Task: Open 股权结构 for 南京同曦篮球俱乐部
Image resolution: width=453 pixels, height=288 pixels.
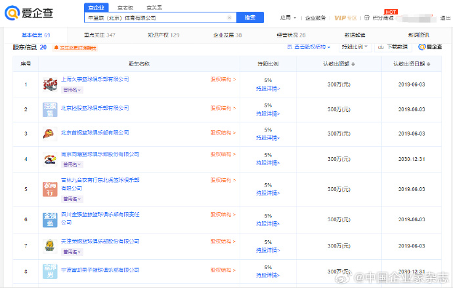Action: pyautogui.click(x=223, y=154)
